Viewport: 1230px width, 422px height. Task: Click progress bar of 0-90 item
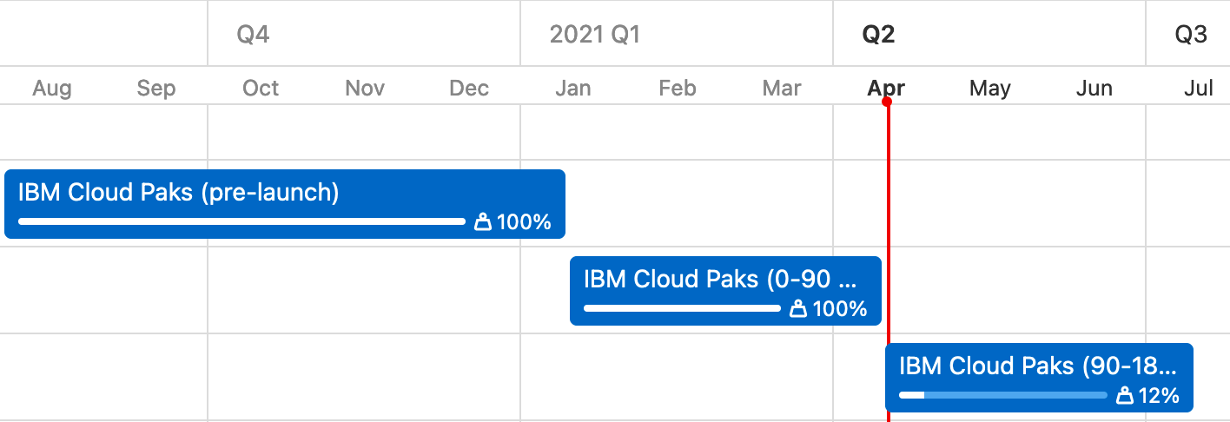[682, 308]
